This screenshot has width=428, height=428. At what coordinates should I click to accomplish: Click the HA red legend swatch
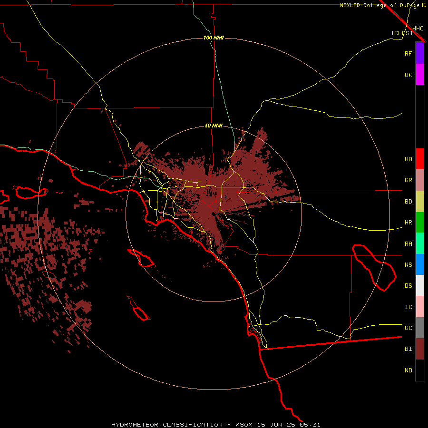(x=420, y=159)
